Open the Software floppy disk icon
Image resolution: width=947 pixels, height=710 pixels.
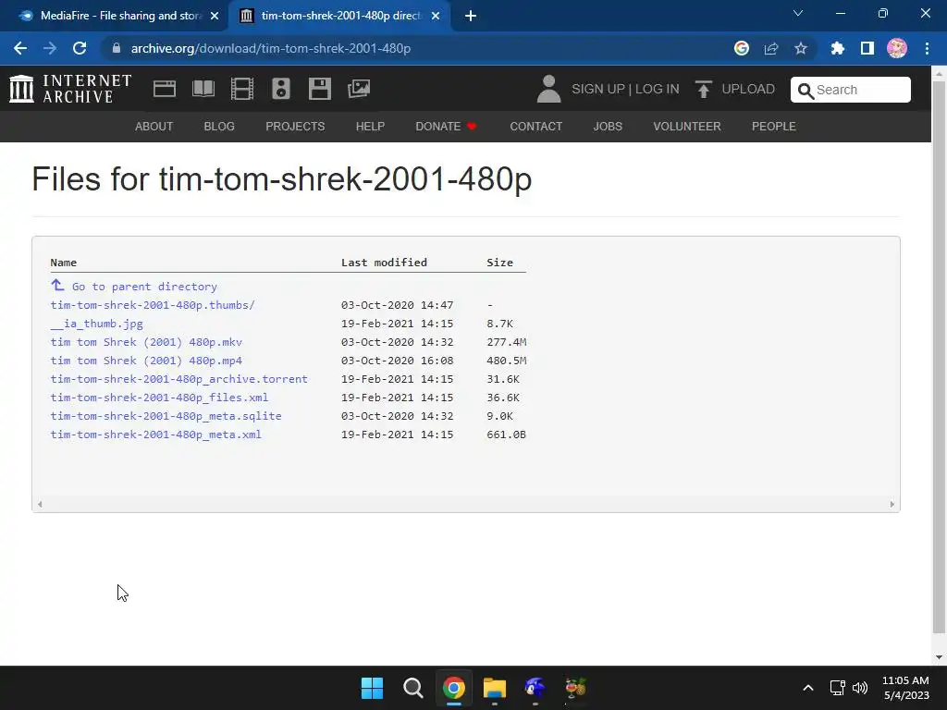pos(319,89)
